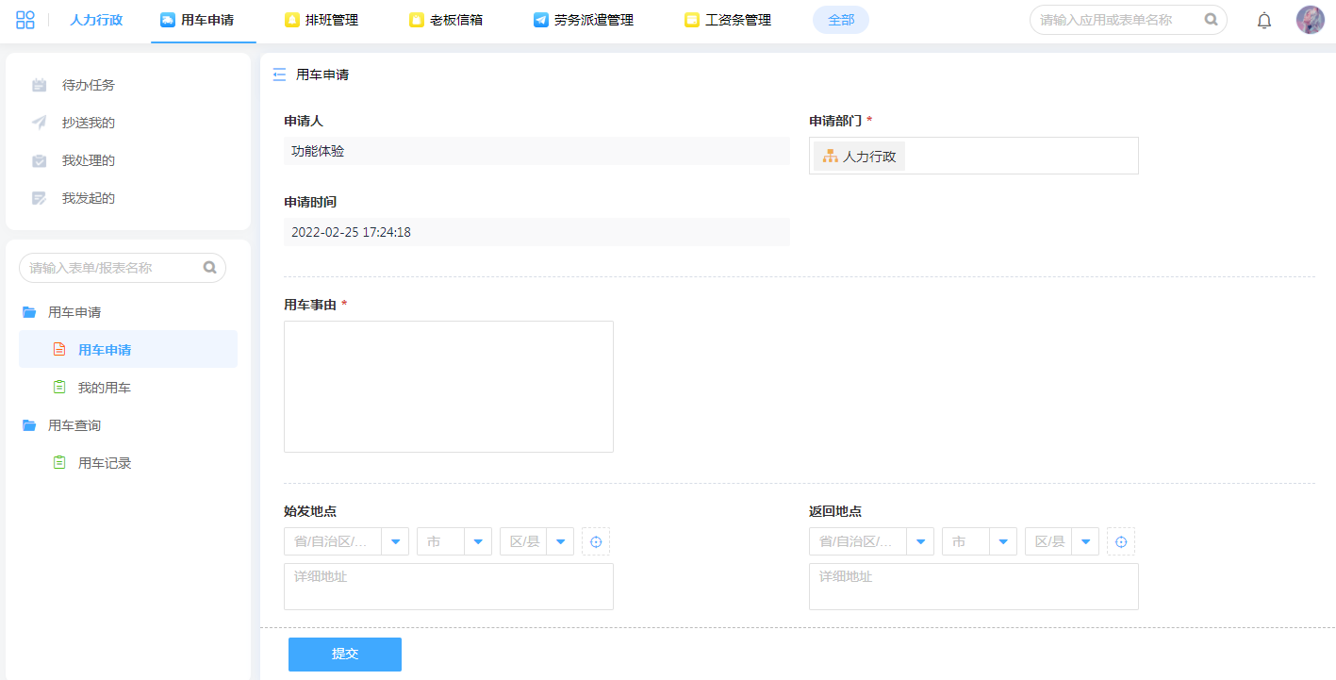Collapse the 用车查询 folder
1336x680 pixels.
[29, 425]
